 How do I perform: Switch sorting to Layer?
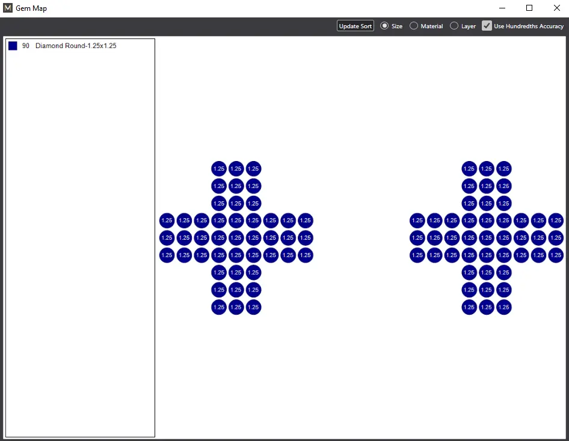(454, 26)
